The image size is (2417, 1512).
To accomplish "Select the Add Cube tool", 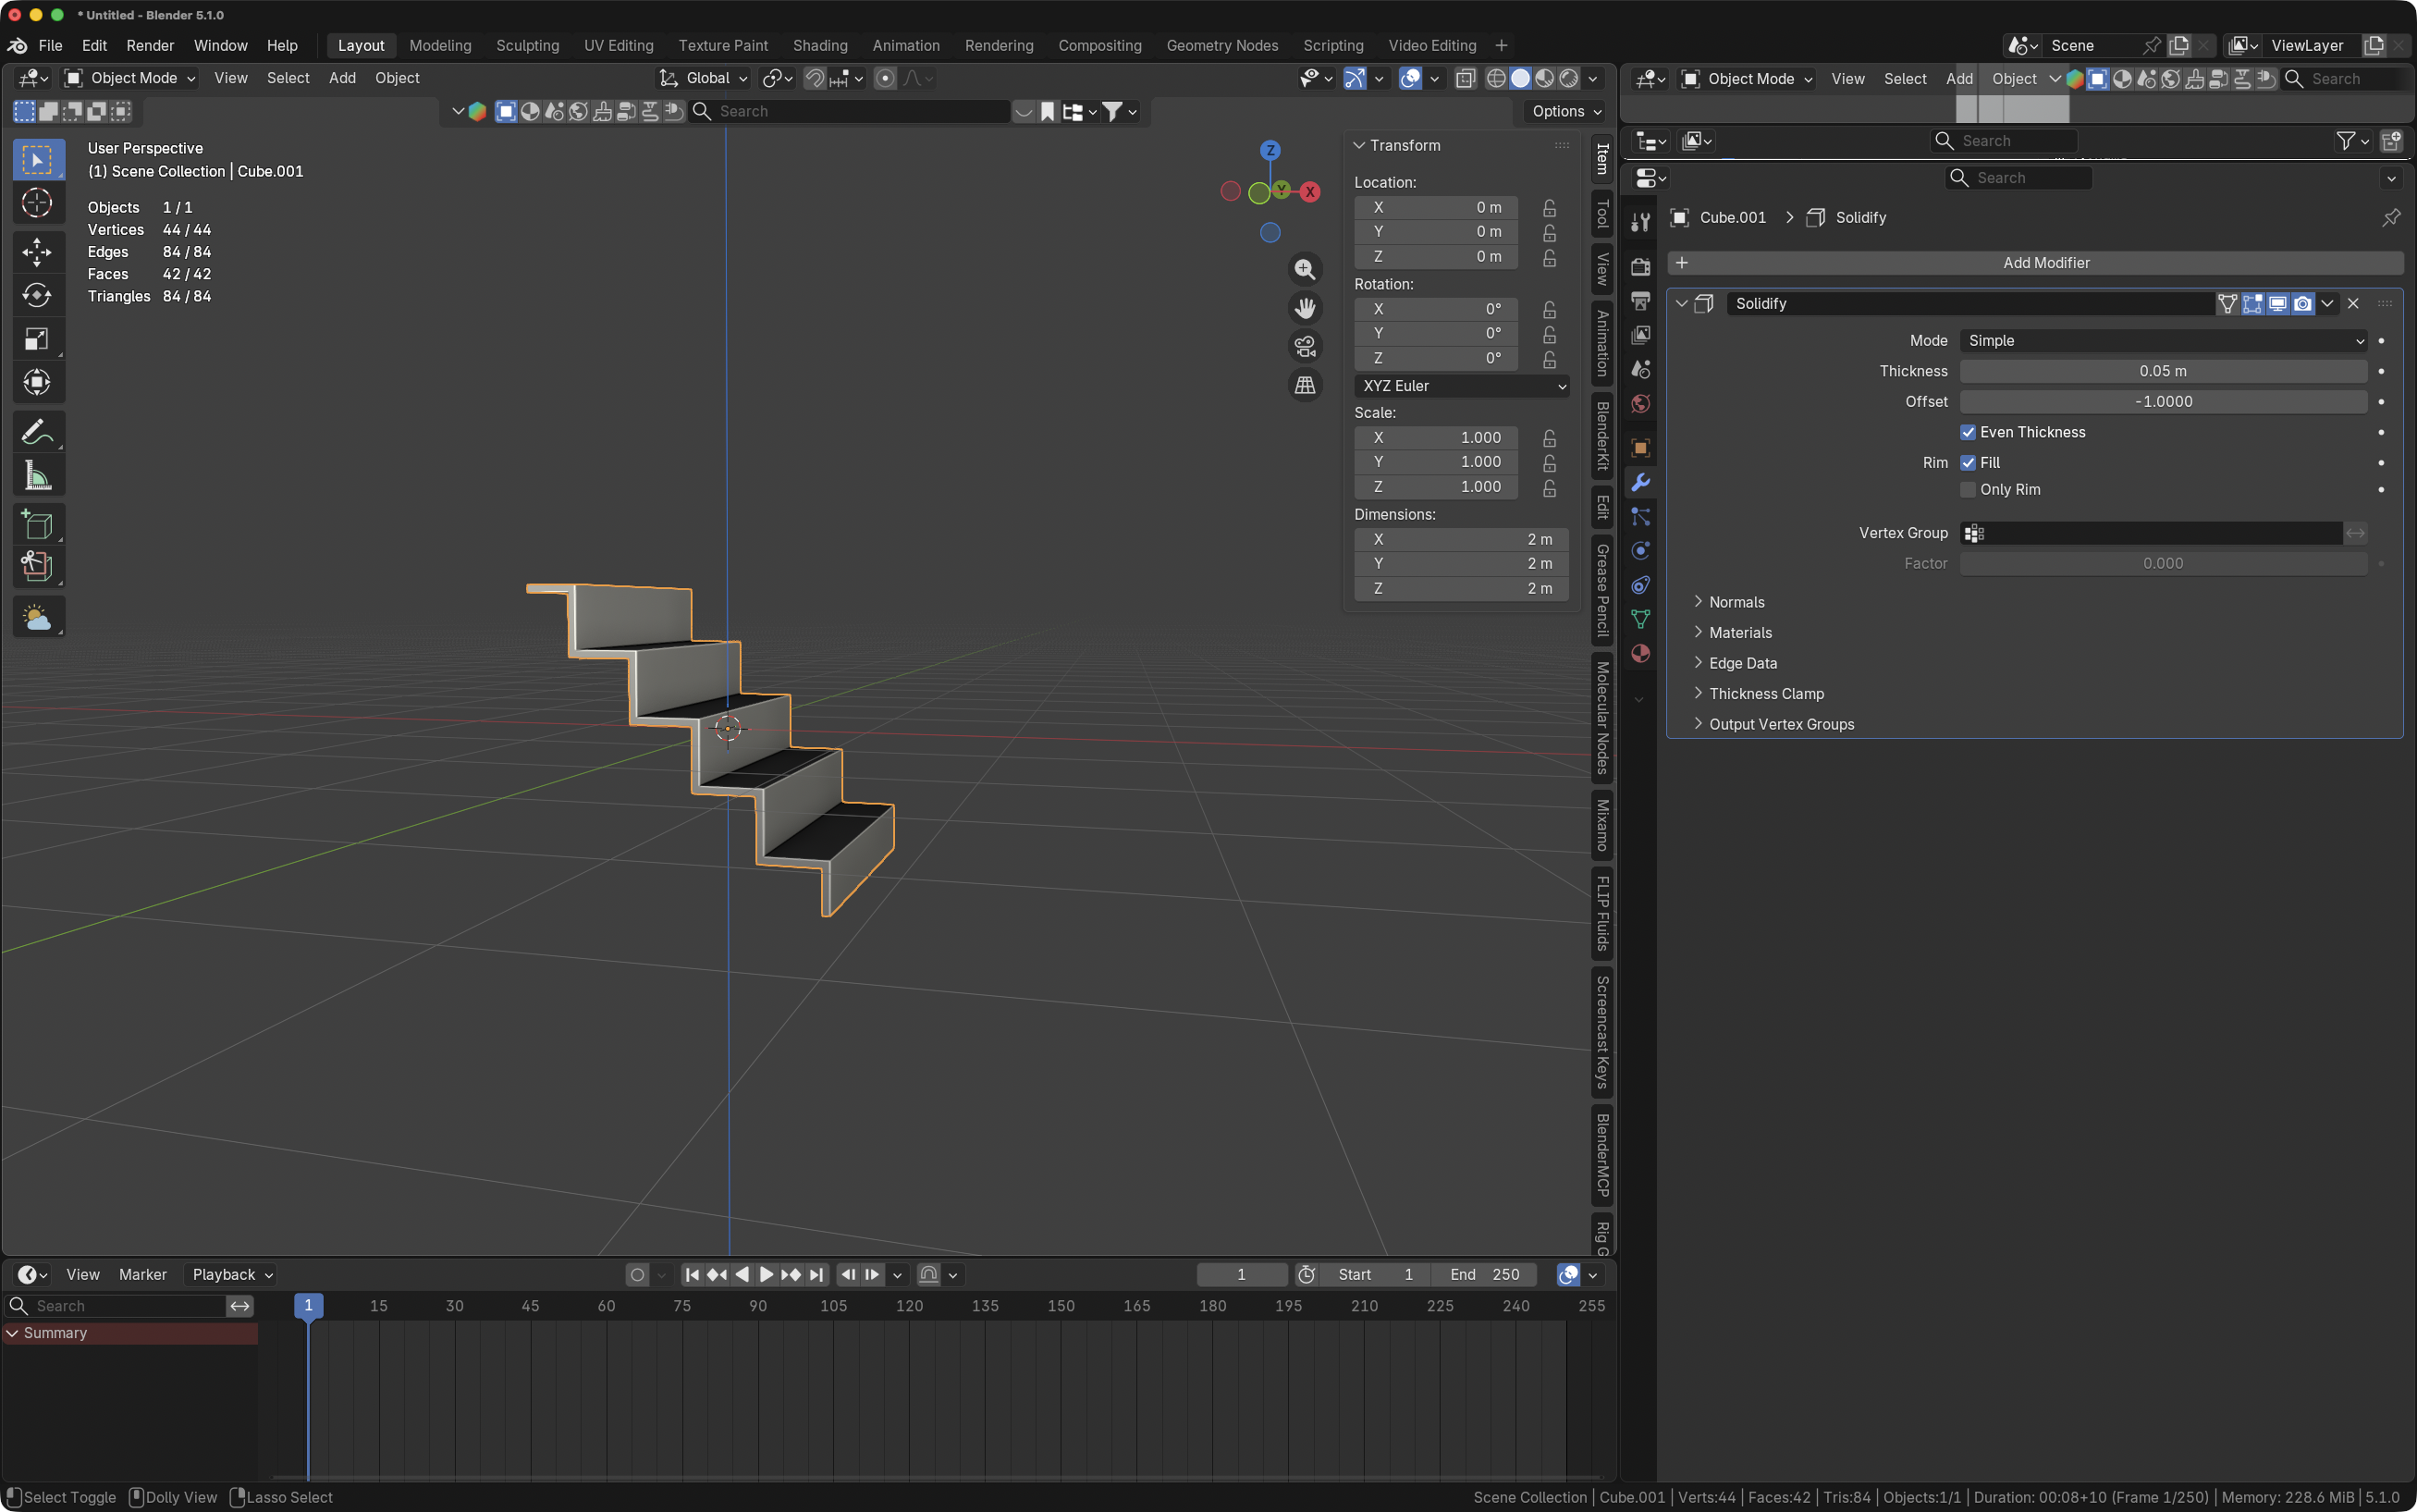I will [37, 524].
